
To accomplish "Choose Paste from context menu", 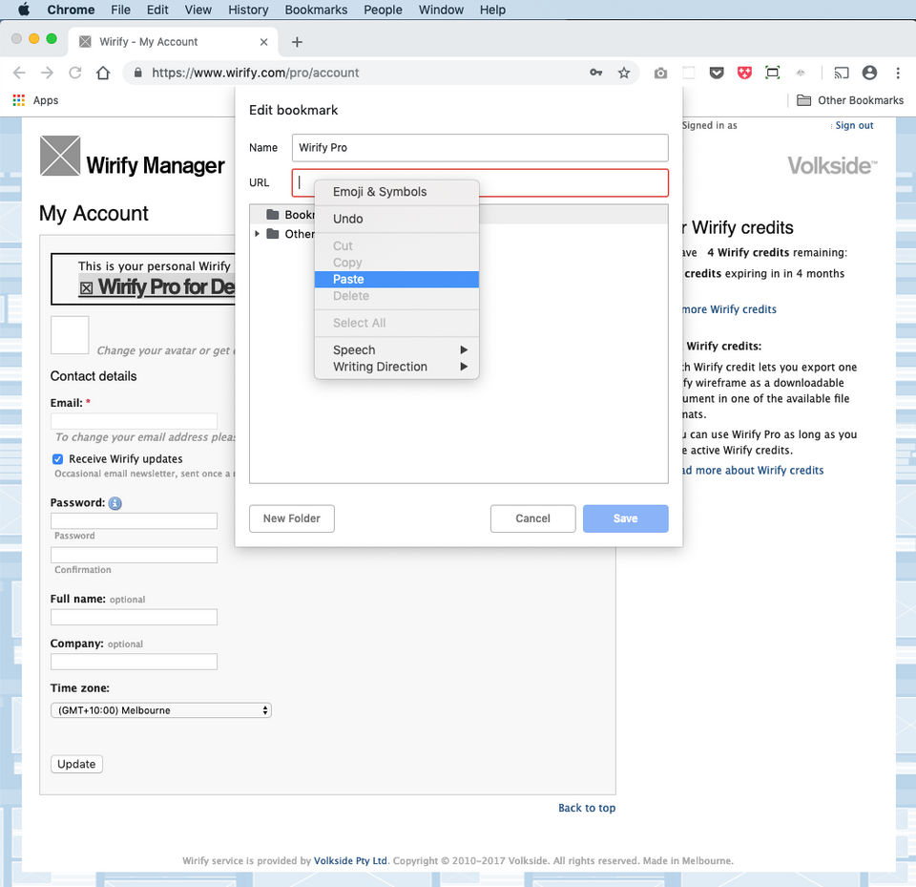I will pos(397,280).
